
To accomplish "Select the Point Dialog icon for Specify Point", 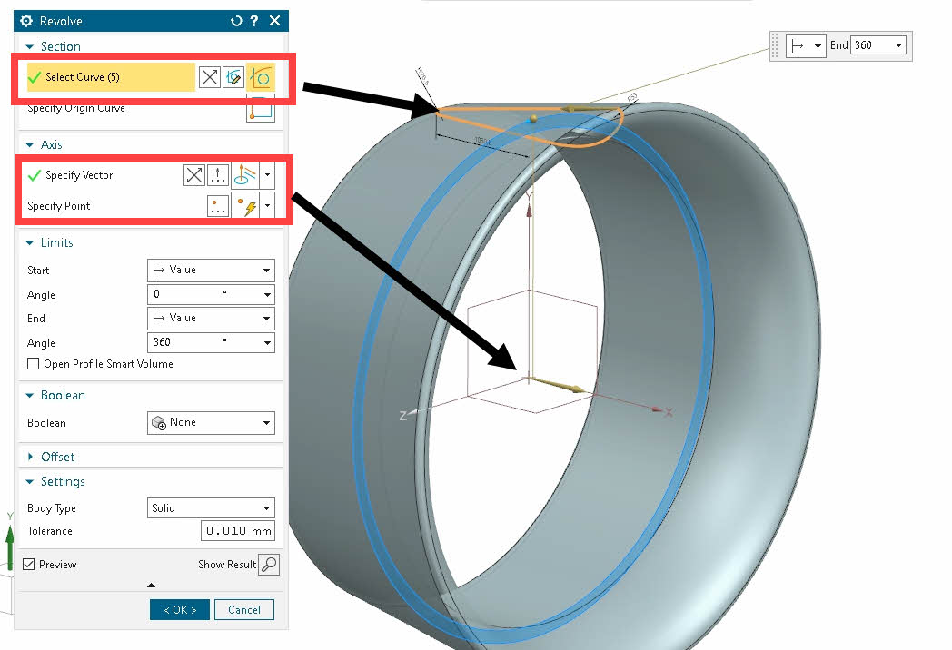I will (218, 205).
